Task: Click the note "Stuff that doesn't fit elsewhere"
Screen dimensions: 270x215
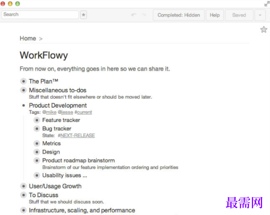Action: point(90,97)
